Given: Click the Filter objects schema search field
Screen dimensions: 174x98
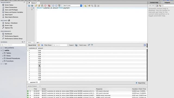Looking at the screenshot, I should tap(13, 45).
